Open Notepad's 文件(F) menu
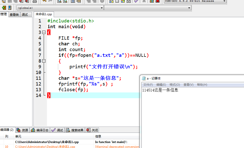This screenshot has height=148, width=244. pyautogui.click(x=148, y=85)
